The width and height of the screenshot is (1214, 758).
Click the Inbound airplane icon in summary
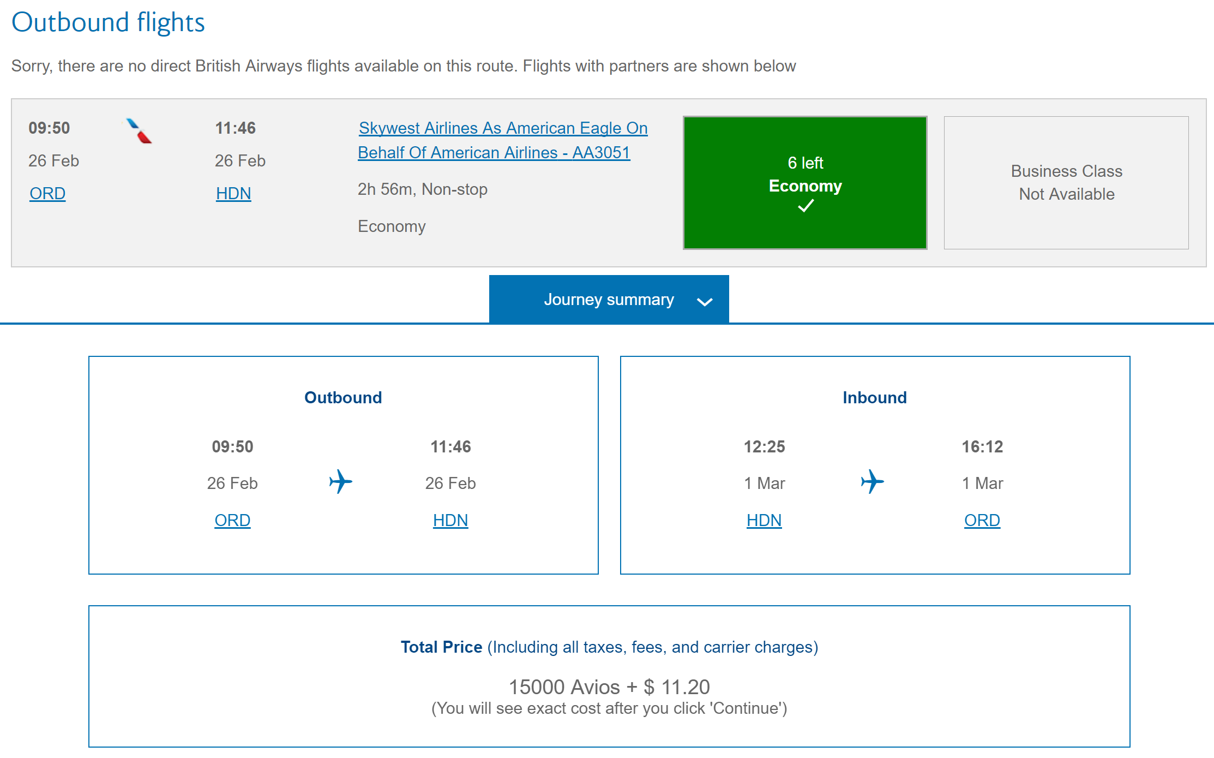(x=873, y=482)
